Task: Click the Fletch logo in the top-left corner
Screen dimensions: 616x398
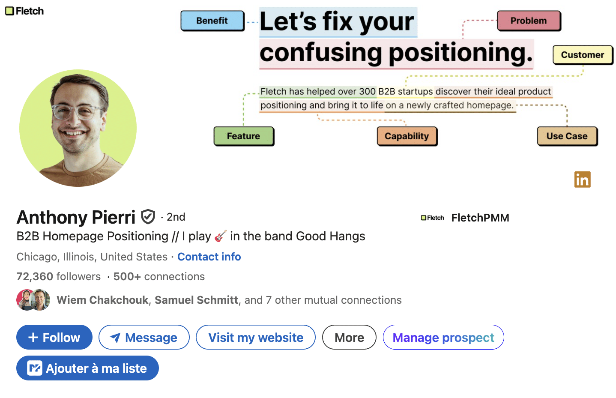Action: tap(24, 11)
